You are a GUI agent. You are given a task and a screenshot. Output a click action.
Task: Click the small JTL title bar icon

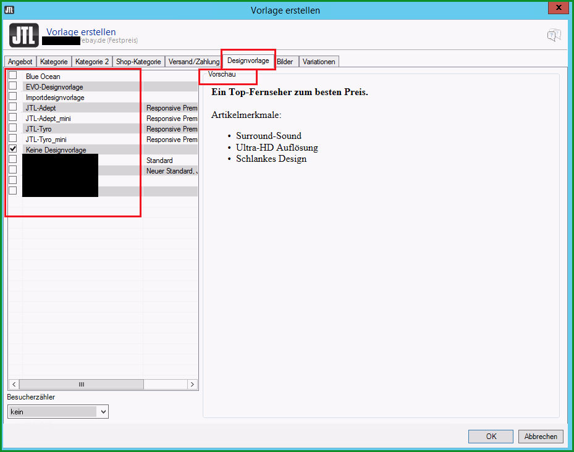click(x=9, y=10)
